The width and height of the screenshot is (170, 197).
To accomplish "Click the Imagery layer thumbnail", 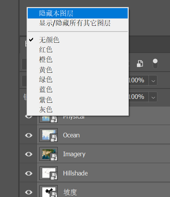I will point(48,154).
